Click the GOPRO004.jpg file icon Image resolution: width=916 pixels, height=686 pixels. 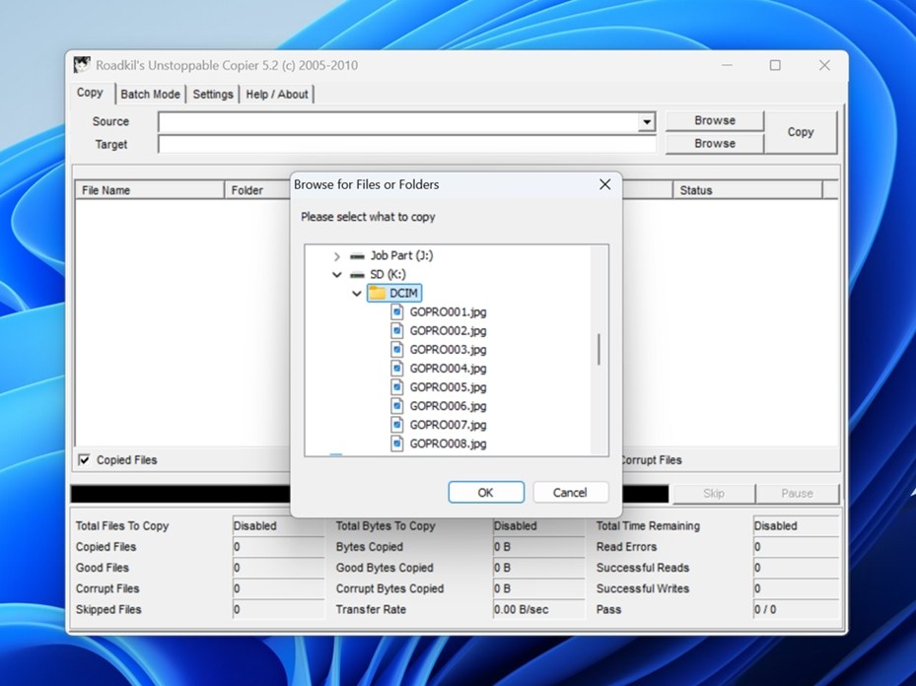(x=397, y=368)
